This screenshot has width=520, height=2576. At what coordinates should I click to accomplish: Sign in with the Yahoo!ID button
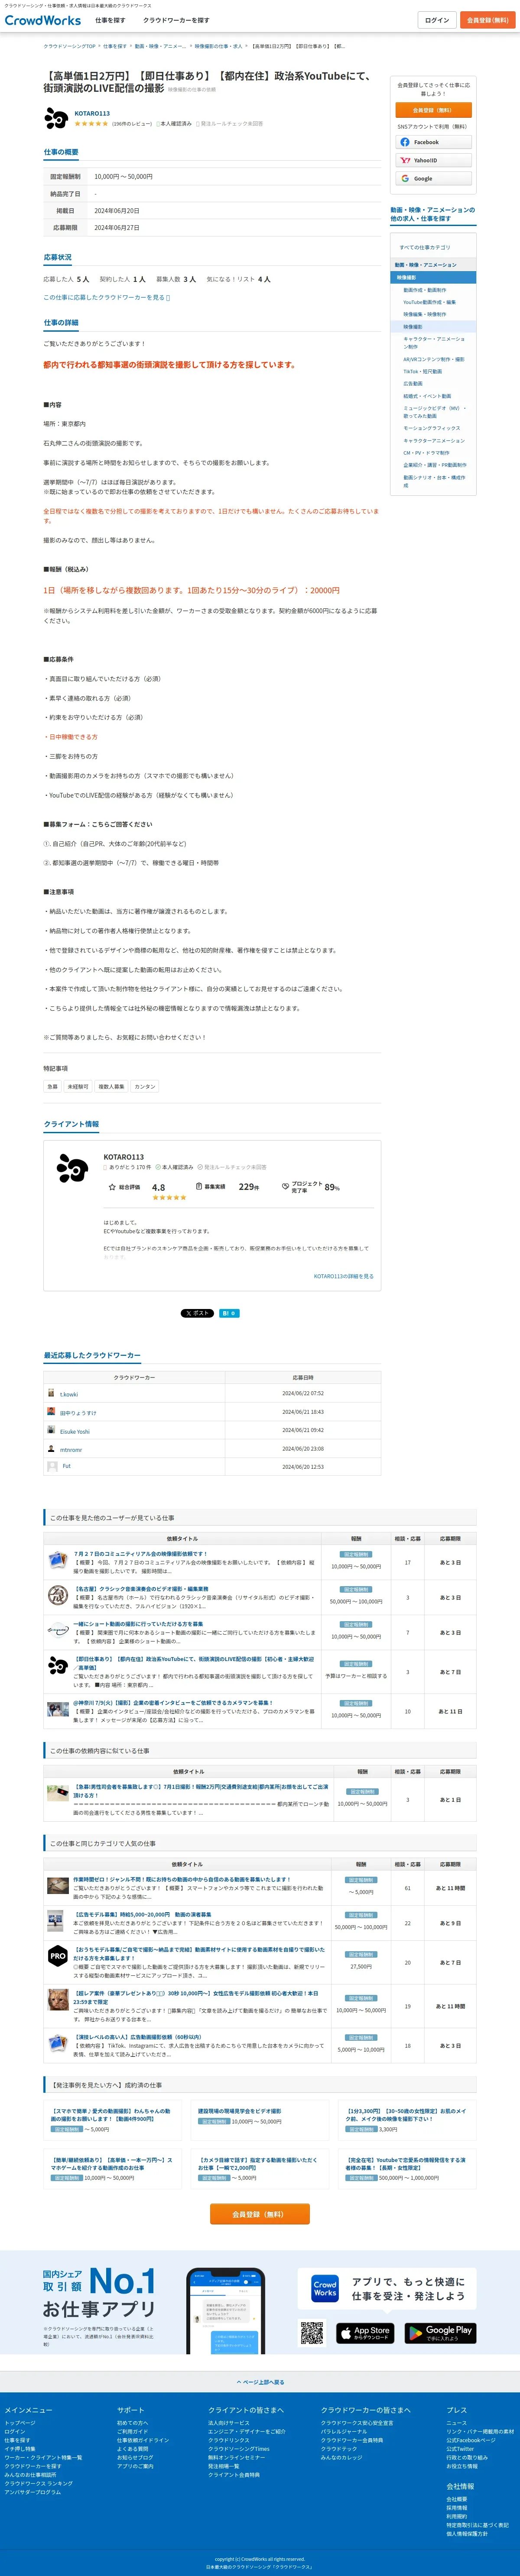[x=433, y=160]
